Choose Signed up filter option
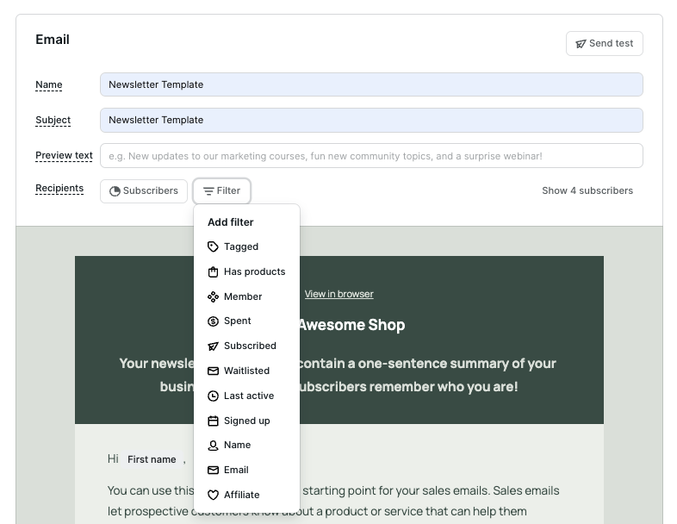The image size is (677, 524). [246, 421]
